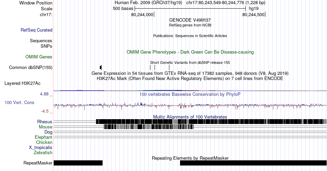Click the Common dbSNP(155) track label
Screen dimensions: 327x171
pyautogui.click(x=30, y=67)
